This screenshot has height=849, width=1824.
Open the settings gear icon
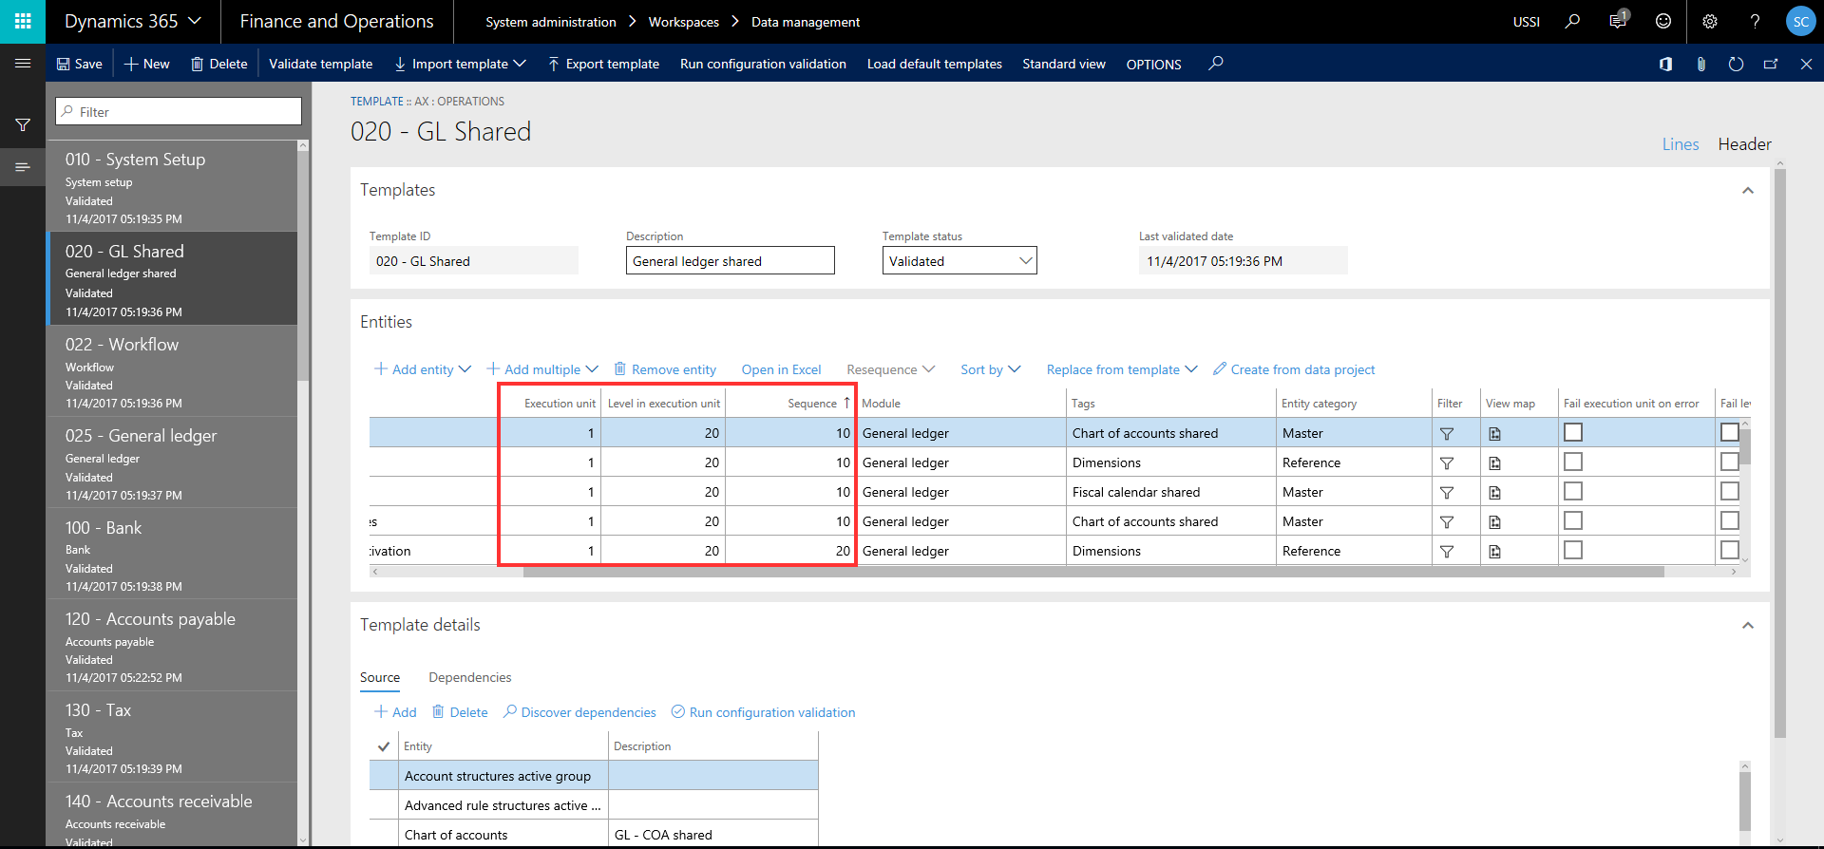click(1710, 21)
